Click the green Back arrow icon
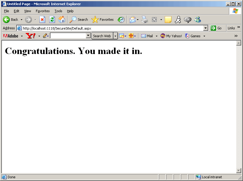 point(6,20)
